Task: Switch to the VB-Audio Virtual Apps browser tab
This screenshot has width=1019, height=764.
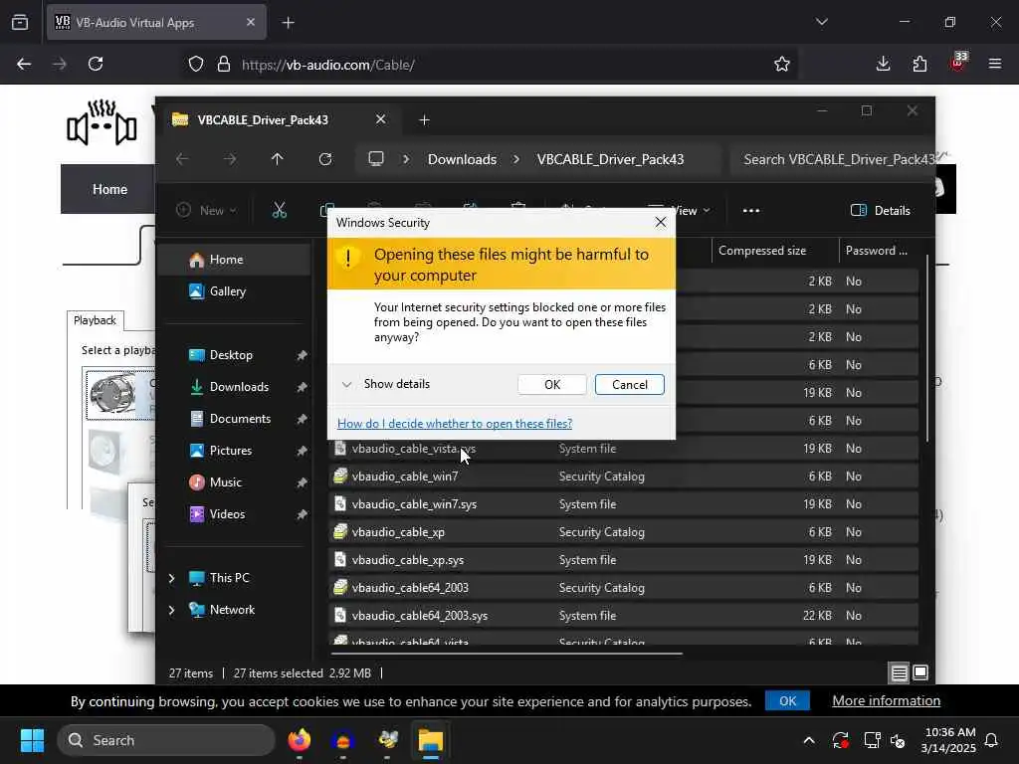Action: tap(156, 23)
